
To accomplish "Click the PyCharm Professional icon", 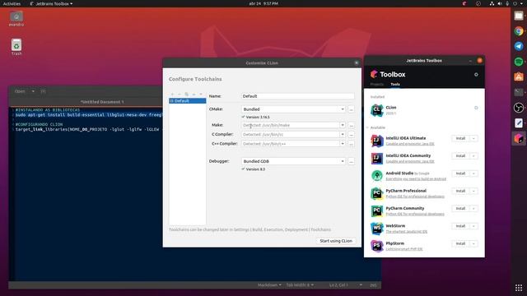I will [x=377, y=193].
